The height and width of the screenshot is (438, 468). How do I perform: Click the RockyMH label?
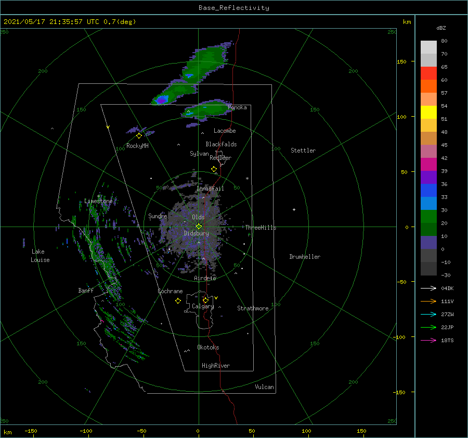[x=137, y=146]
